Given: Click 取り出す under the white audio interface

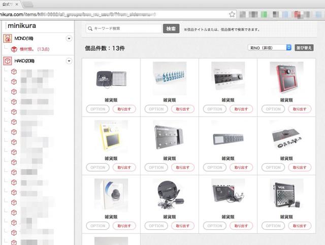Looking at the screenshot, I should 241,109.
